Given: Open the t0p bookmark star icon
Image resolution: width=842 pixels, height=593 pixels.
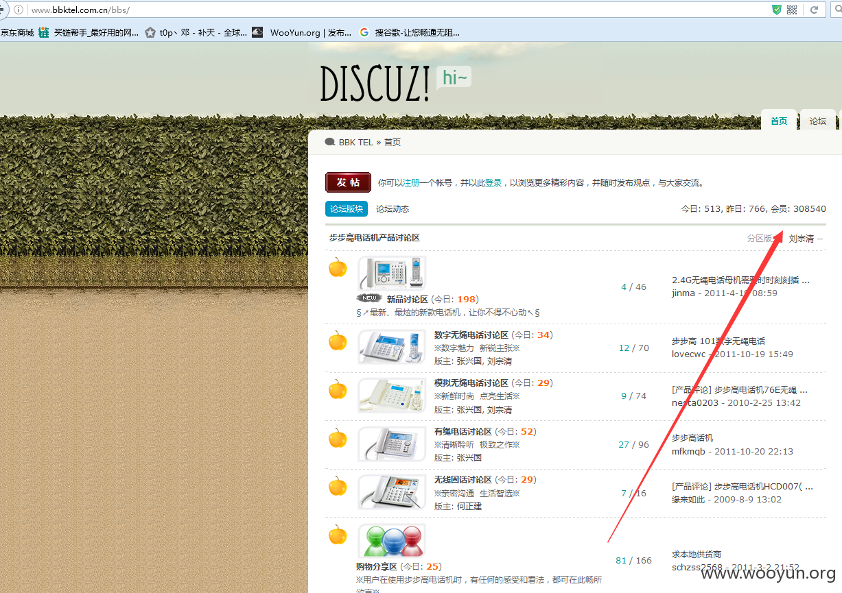Looking at the screenshot, I should (150, 32).
